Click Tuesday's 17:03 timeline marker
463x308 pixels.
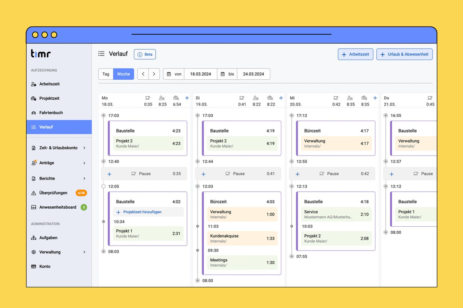tap(198, 115)
